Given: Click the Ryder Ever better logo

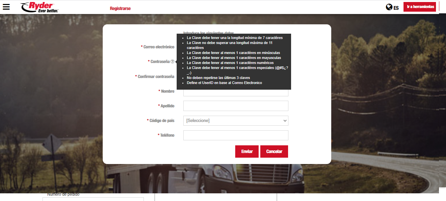Looking at the screenshot, I should pyautogui.click(x=39, y=7).
